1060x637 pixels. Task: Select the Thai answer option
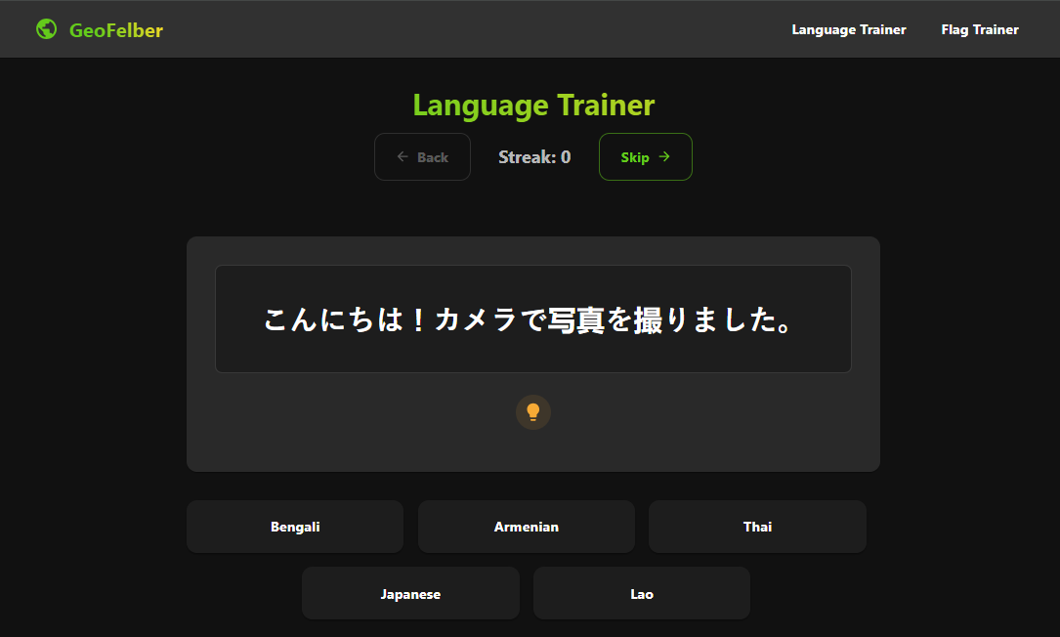757,527
